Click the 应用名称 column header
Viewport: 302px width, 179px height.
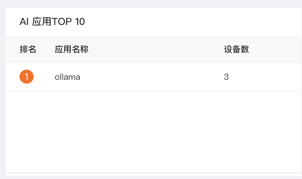click(72, 49)
